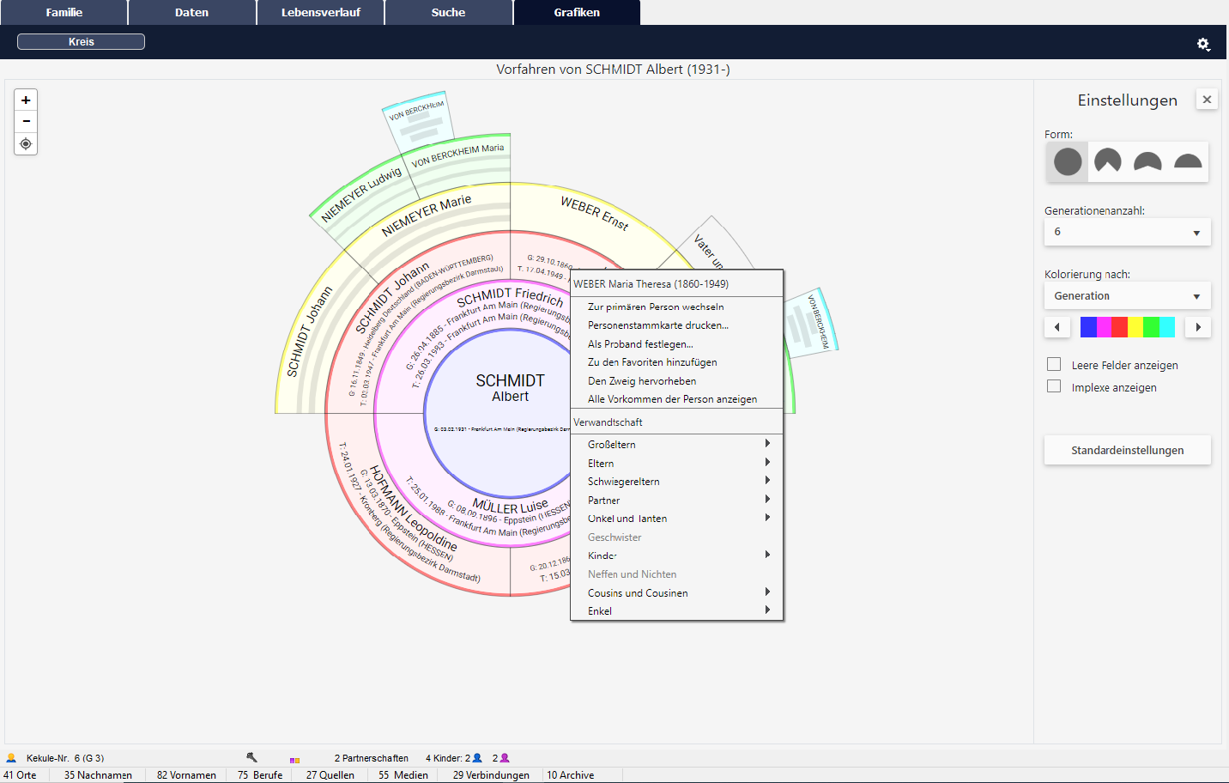Expand the Enkel submenu

[677, 610]
